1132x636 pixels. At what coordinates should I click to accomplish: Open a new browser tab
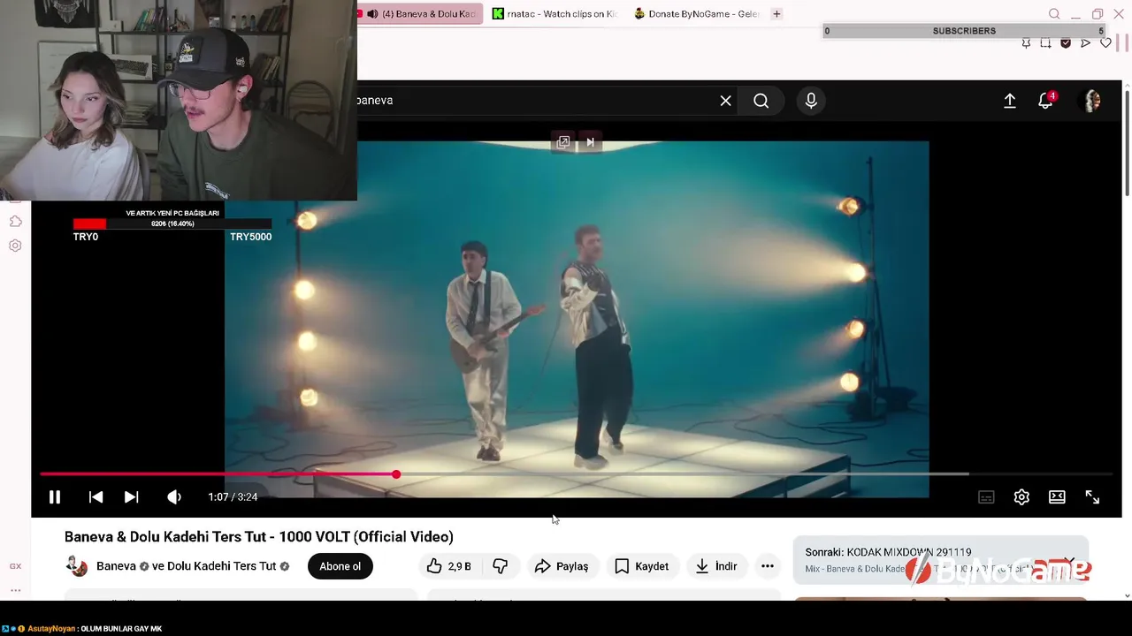coord(776,14)
